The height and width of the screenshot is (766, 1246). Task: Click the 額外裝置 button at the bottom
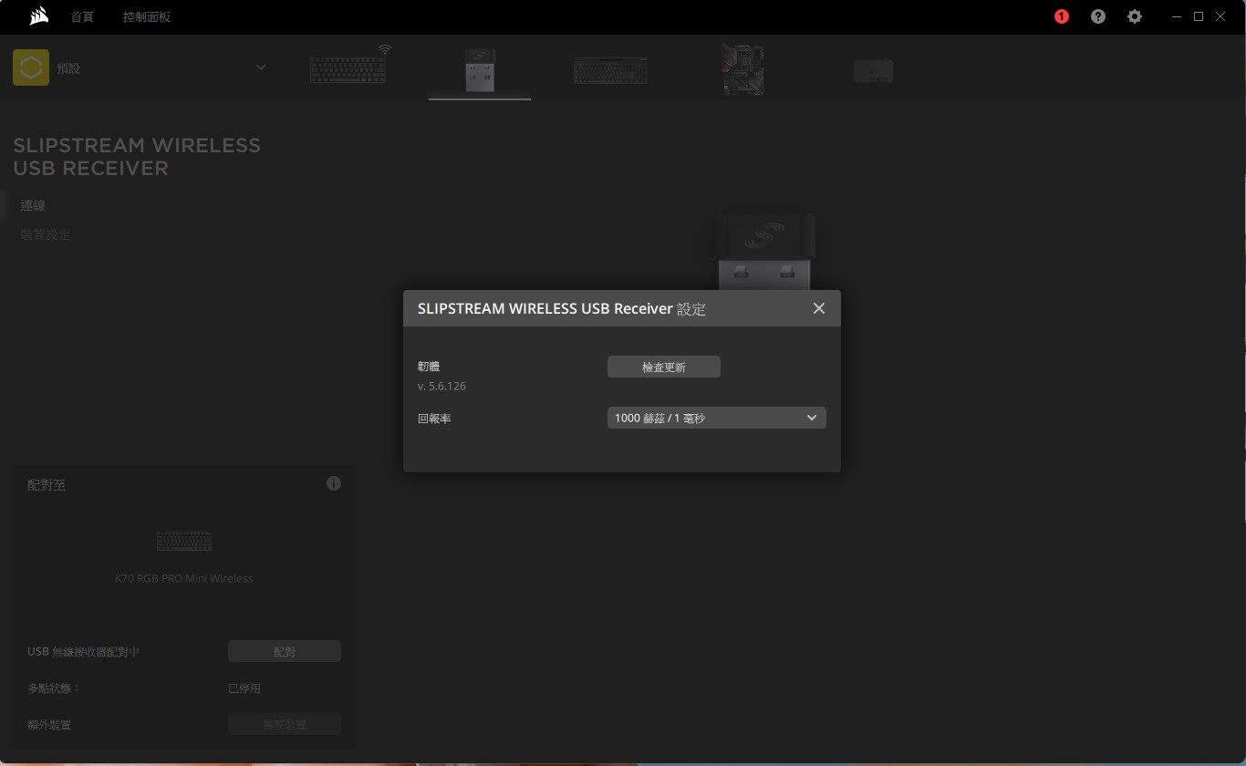[285, 724]
